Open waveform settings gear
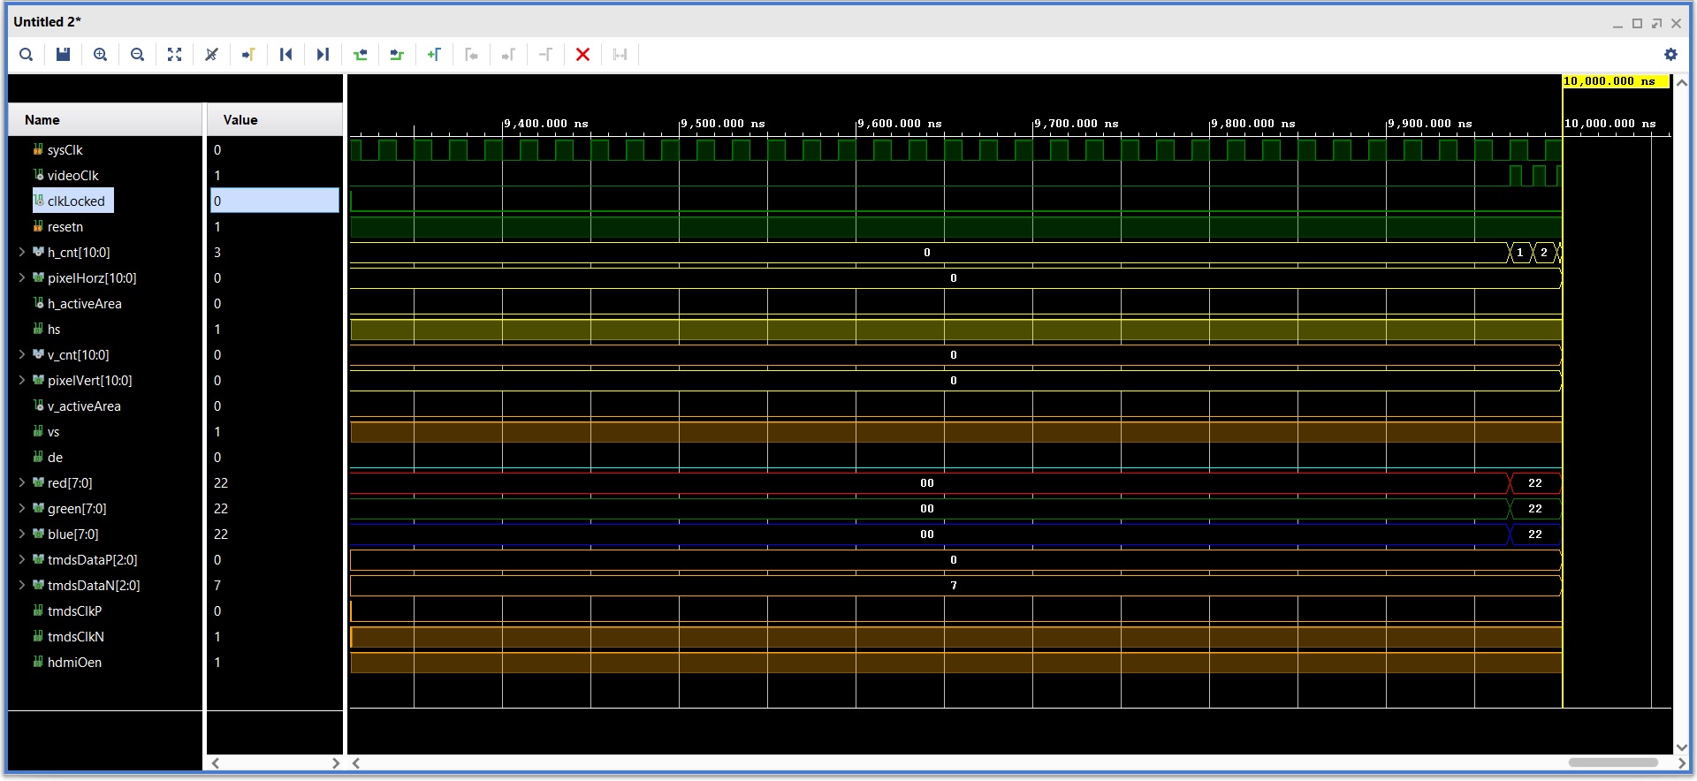The image size is (1697, 781). tap(1670, 55)
